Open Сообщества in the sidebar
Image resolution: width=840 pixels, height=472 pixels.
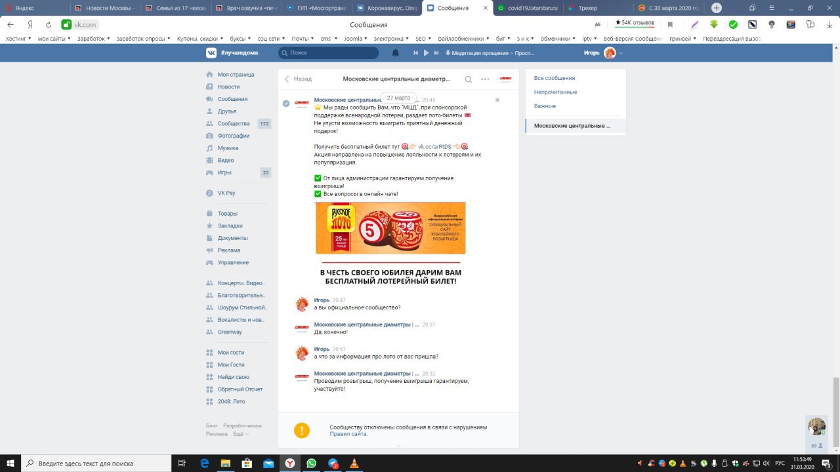click(x=234, y=123)
